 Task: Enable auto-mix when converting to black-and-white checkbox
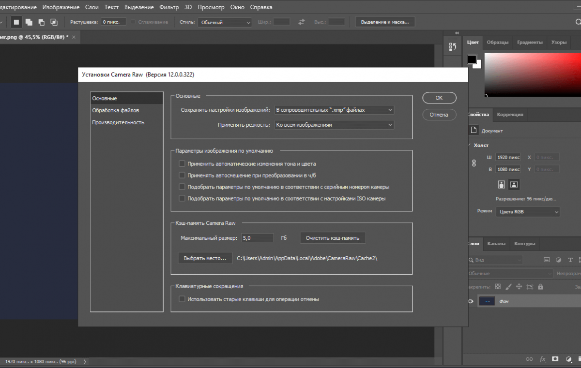[182, 175]
